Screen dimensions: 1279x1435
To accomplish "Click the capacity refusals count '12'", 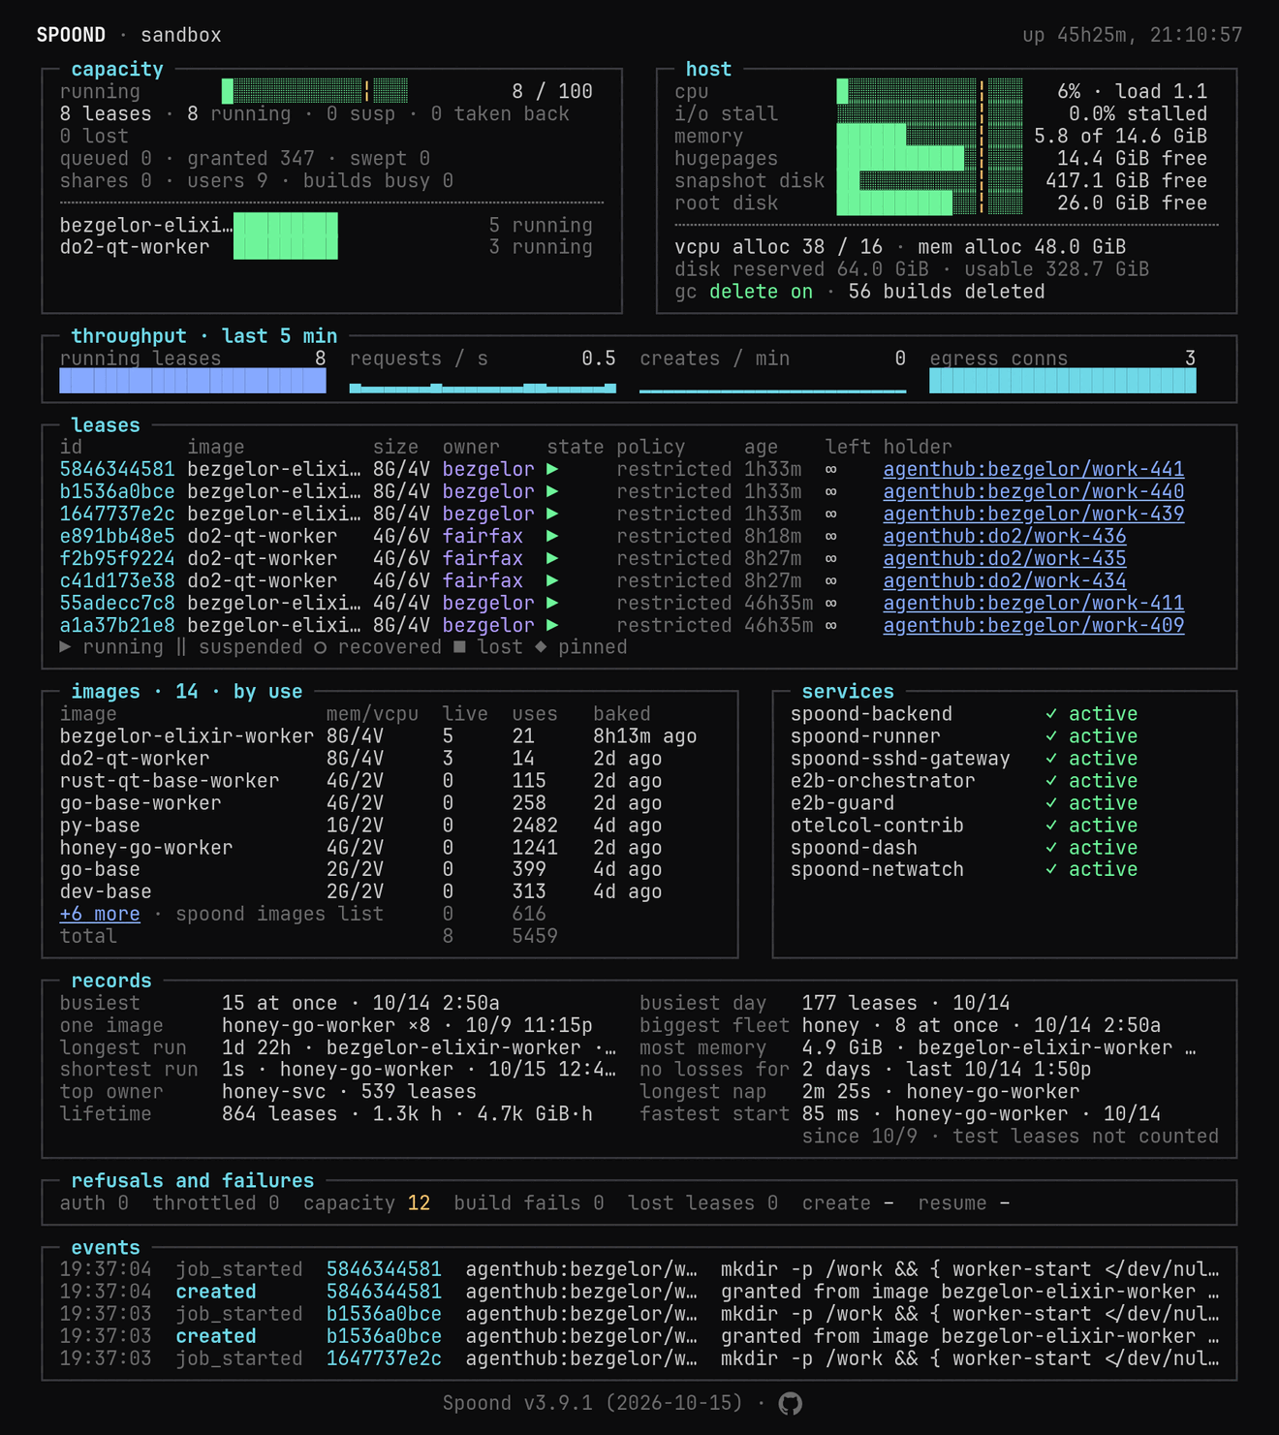I will coord(419,1203).
